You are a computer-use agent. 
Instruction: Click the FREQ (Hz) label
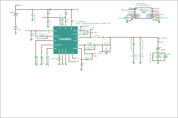click(x=125, y=10)
